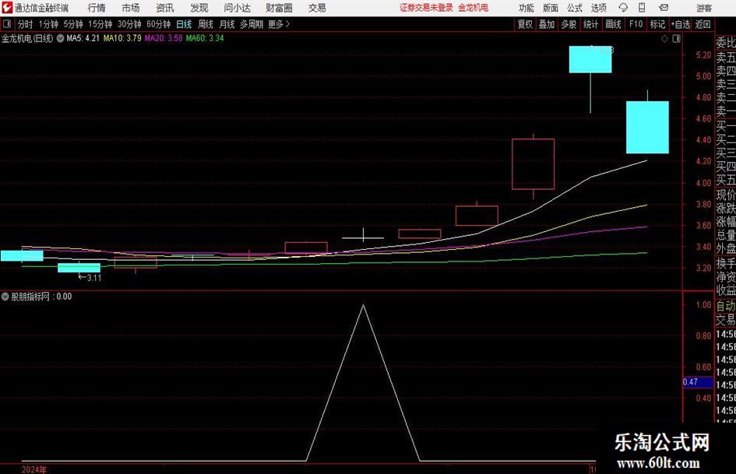Click the highest cyan candlestick near 5.20
736x474 pixels.
[590, 59]
